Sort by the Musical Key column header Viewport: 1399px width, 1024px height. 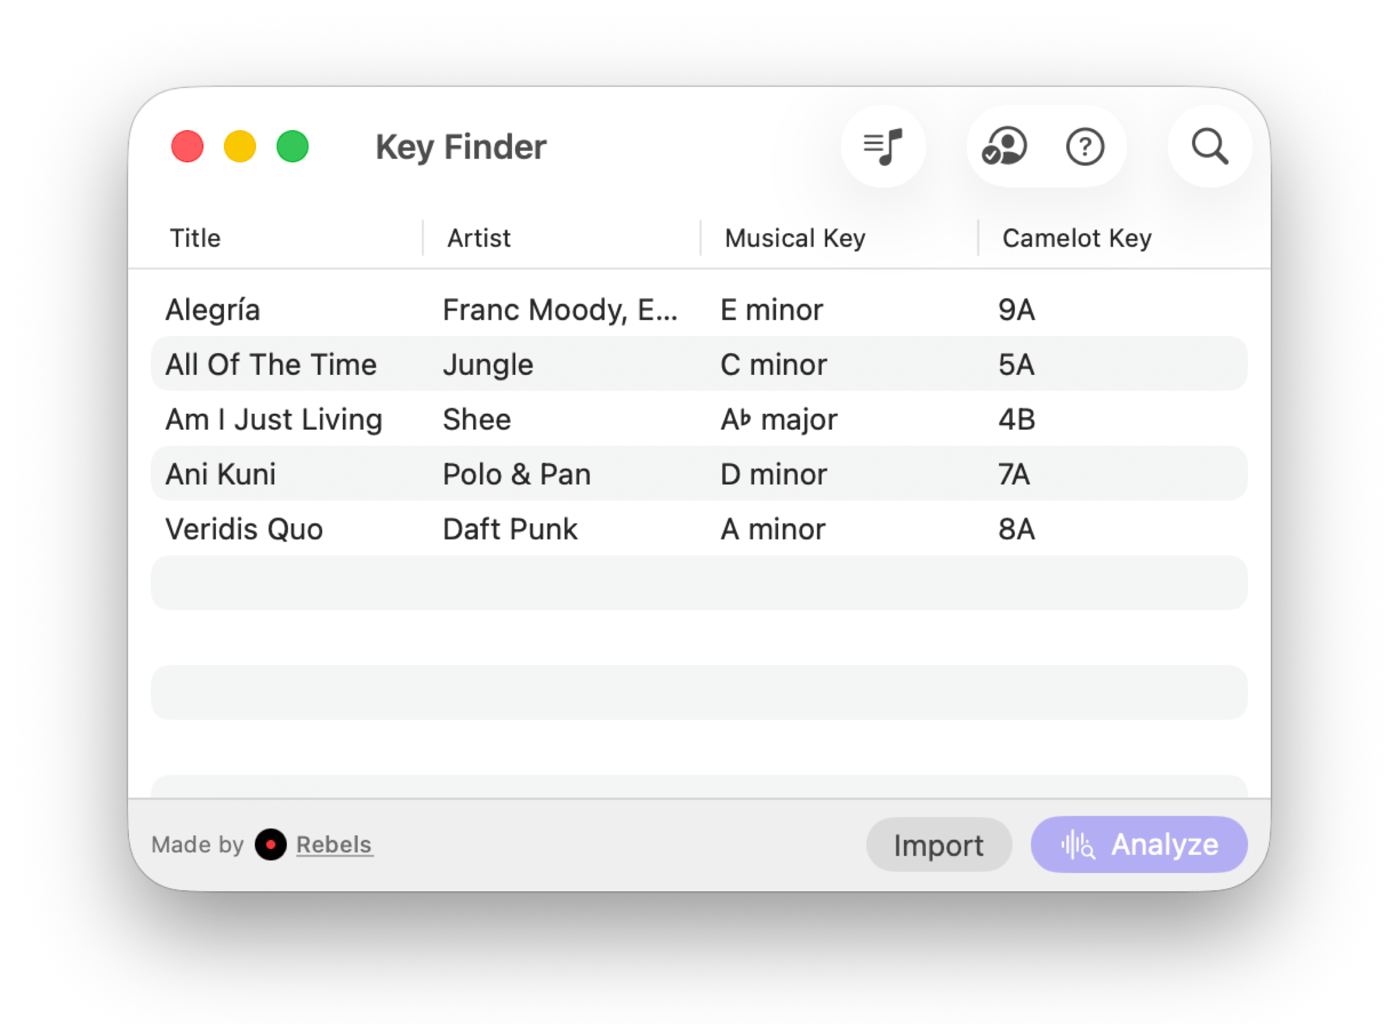click(x=794, y=238)
